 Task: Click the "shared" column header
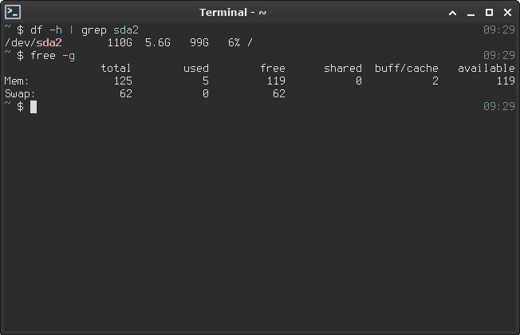(342, 68)
